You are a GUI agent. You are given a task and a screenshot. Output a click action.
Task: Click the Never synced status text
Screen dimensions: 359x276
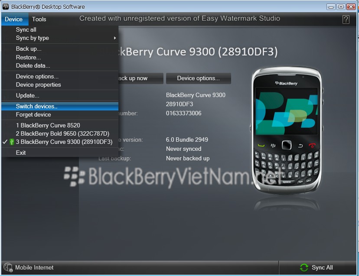[x=184, y=149]
